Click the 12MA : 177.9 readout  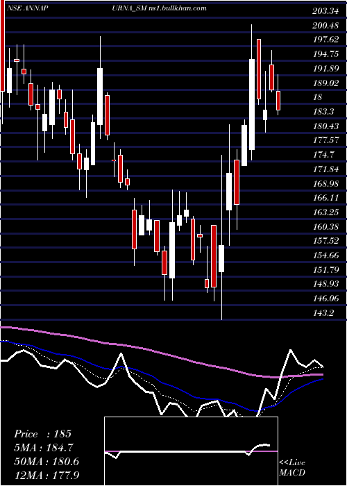46,475
